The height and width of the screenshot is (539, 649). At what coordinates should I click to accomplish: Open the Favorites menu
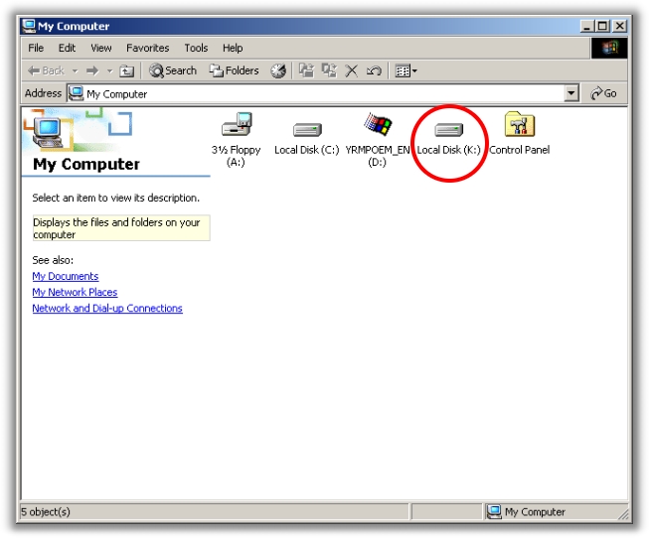pos(148,48)
